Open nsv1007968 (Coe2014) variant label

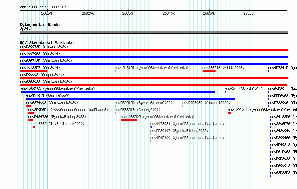pyautogui.click(x=40, y=54)
